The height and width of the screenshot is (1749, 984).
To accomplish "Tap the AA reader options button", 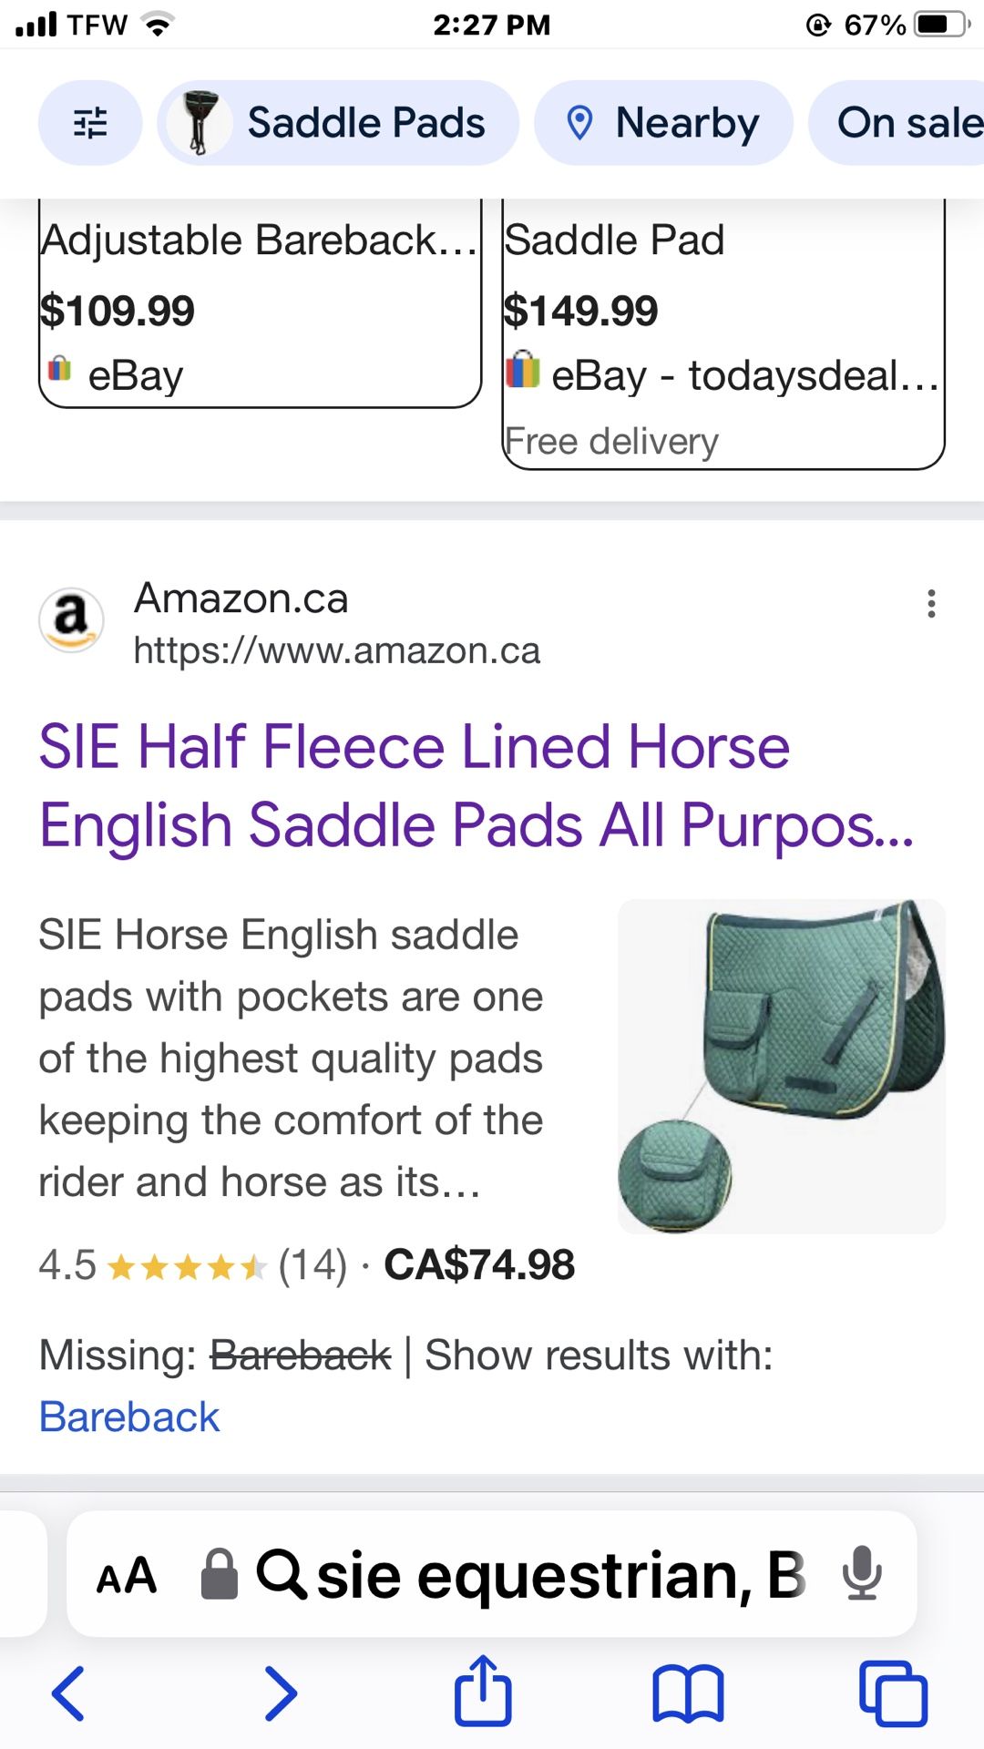I will (x=127, y=1576).
